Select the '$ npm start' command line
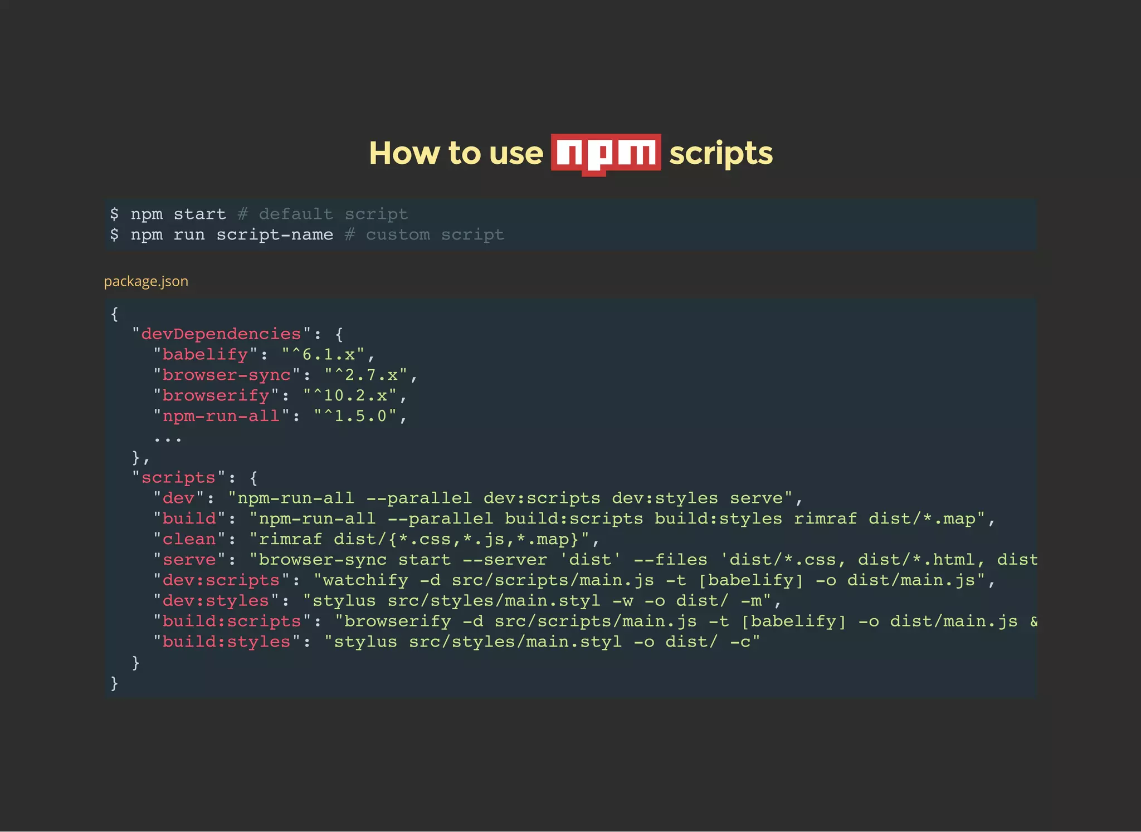The width and height of the screenshot is (1141, 832). (x=168, y=214)
